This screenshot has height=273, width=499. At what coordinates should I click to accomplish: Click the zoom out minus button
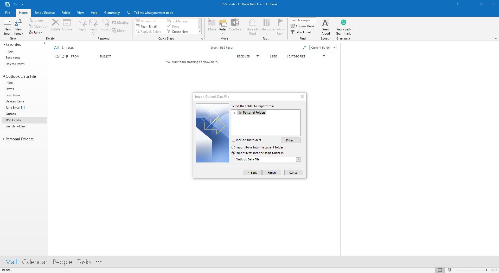tap(457, 270)
